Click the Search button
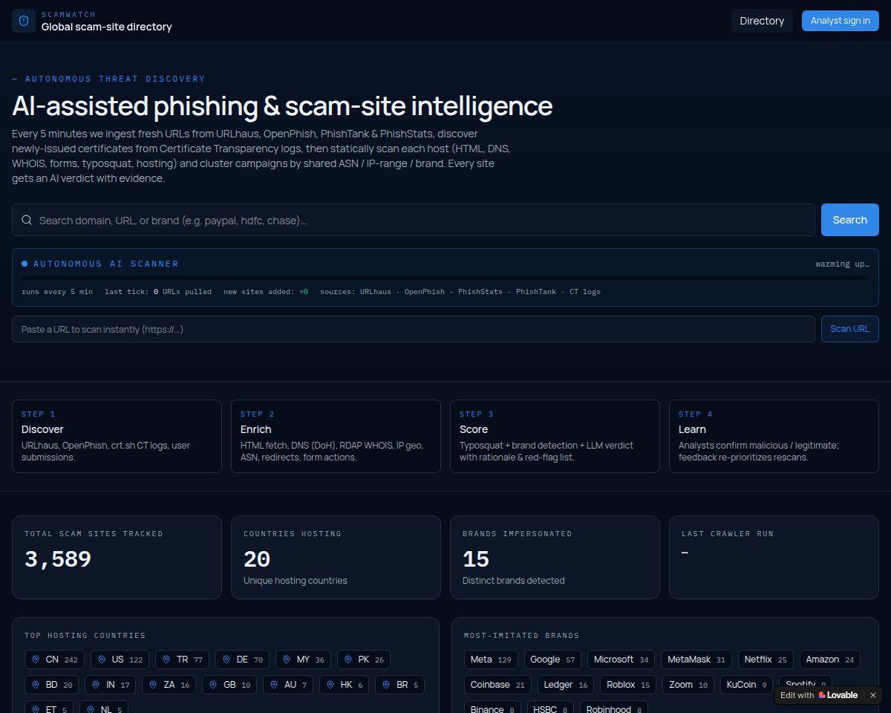 pyautogui.click(x=850, y=220)
